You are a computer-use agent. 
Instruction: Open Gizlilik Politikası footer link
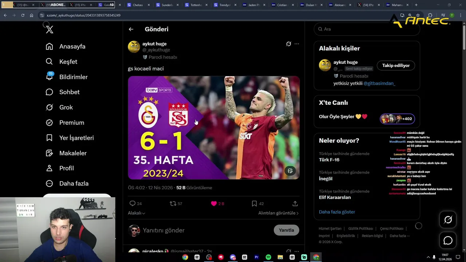(360, 229)
